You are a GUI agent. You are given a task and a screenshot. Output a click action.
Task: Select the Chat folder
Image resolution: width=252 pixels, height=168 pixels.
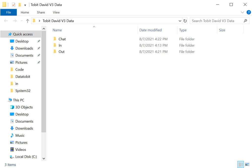[x=62, y=39]
